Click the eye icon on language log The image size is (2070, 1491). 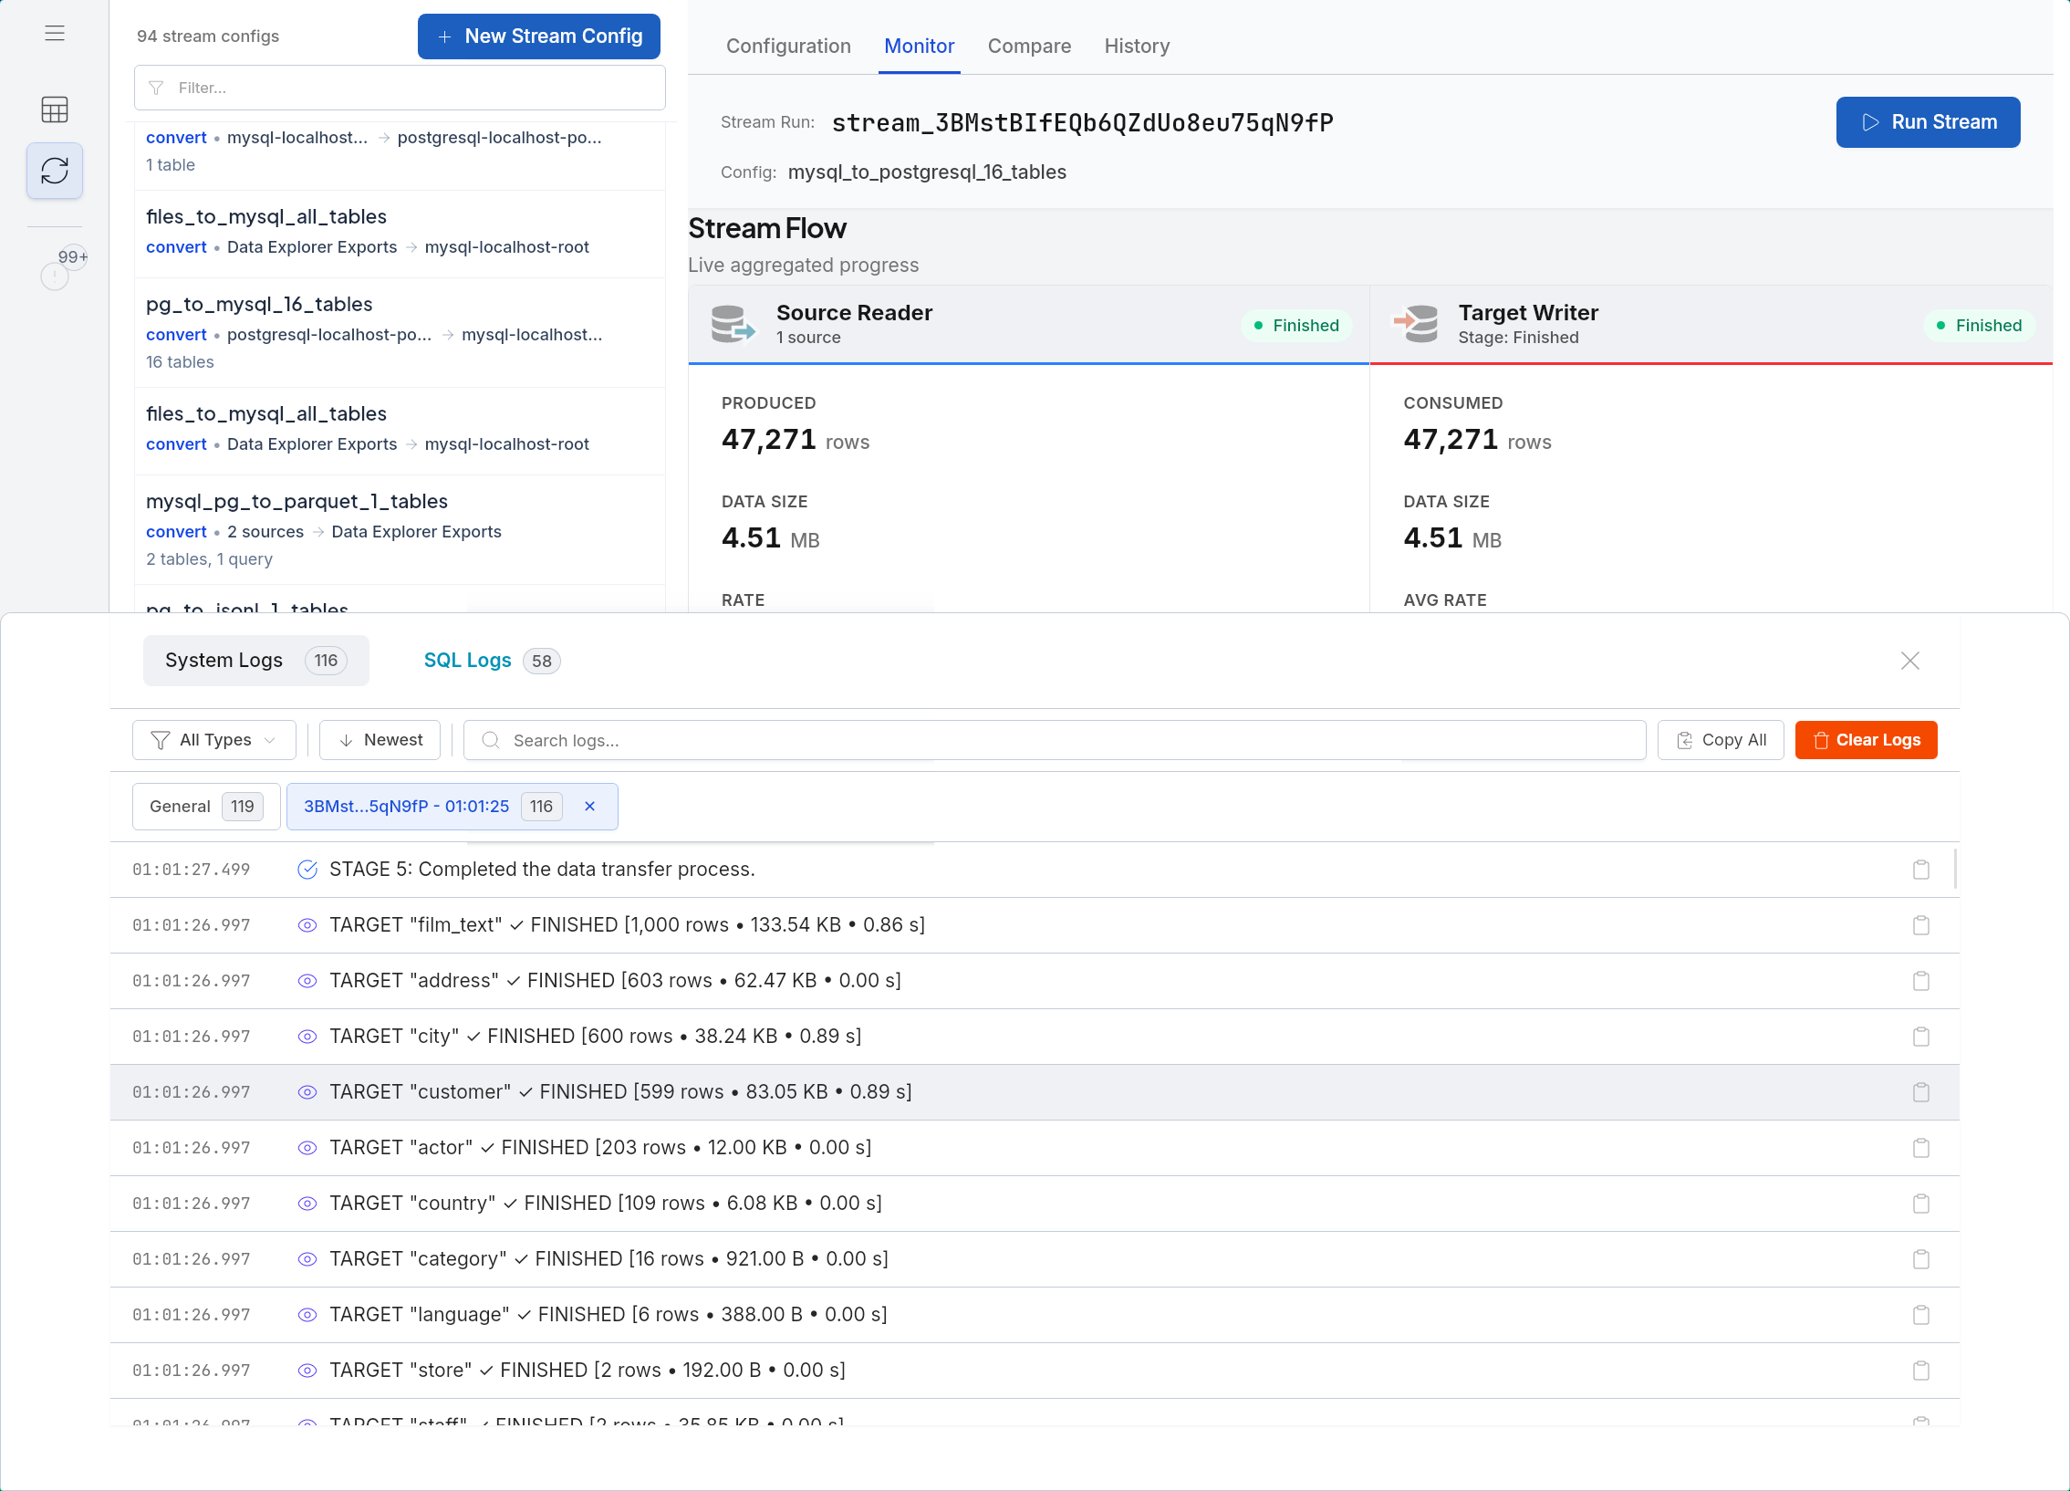coord(307,1315)
